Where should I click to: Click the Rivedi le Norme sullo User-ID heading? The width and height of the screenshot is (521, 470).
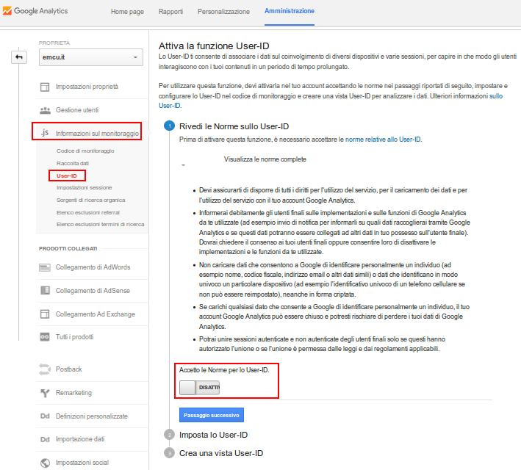coord(234,126)
